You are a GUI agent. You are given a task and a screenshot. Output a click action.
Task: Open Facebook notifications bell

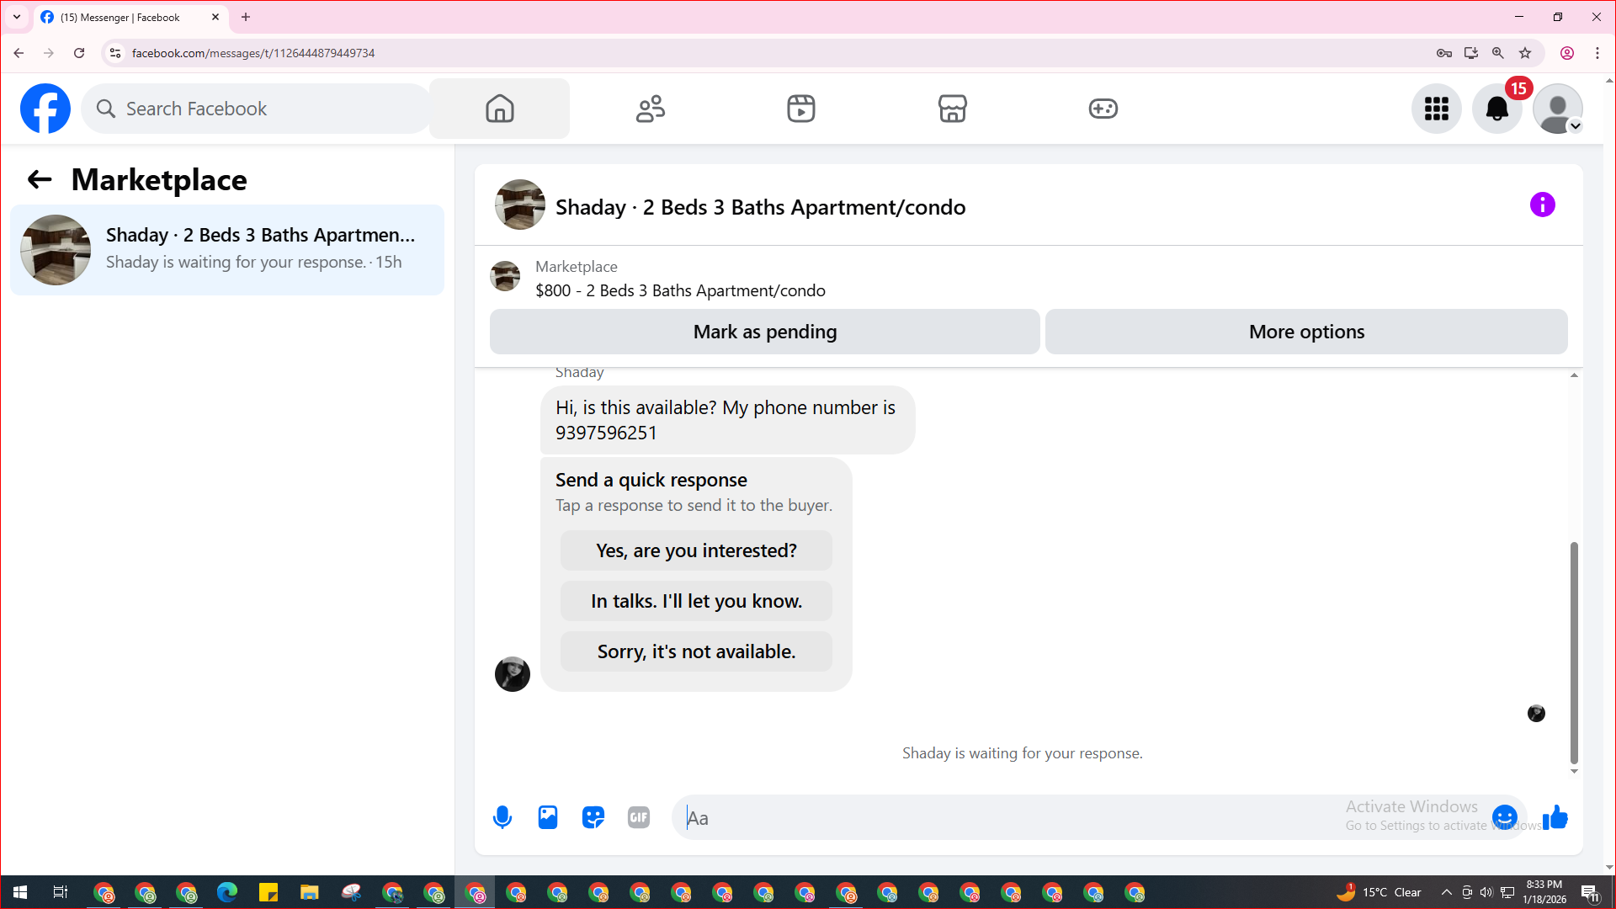pyautogui.click(x=1497, y=109)
